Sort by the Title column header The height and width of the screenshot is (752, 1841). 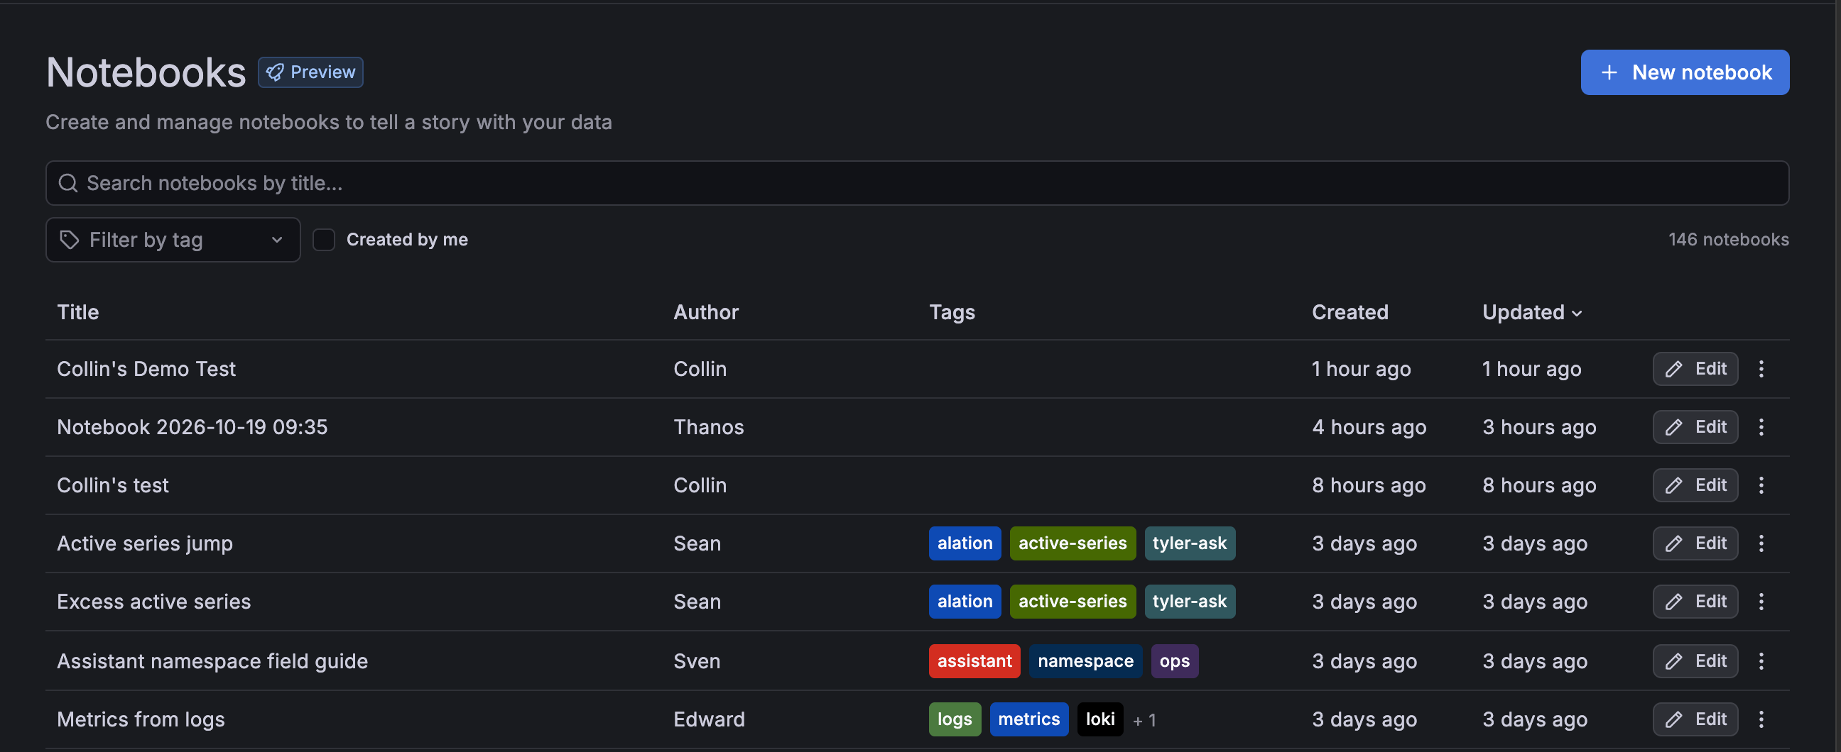(78, 312)
